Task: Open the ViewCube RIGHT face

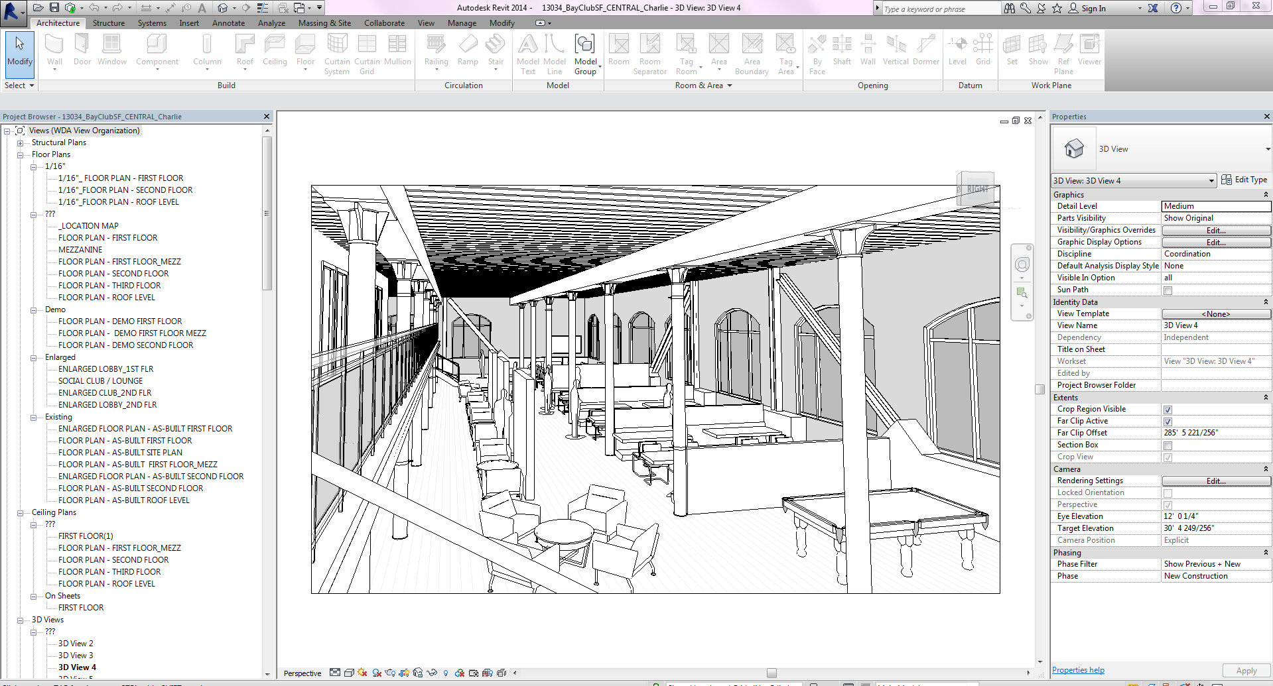Action: (x=976, y=190)
